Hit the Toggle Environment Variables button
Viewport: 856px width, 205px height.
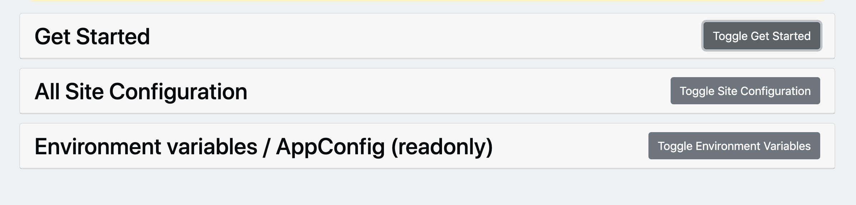coord(734,146)
